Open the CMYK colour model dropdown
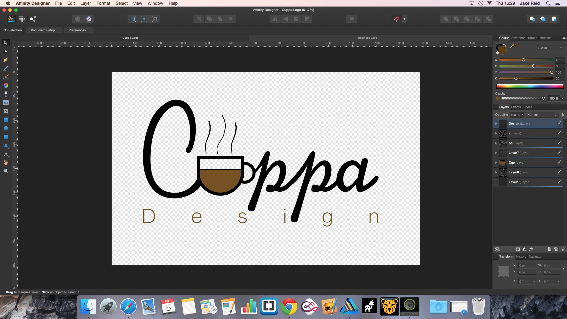 (550, 48)
